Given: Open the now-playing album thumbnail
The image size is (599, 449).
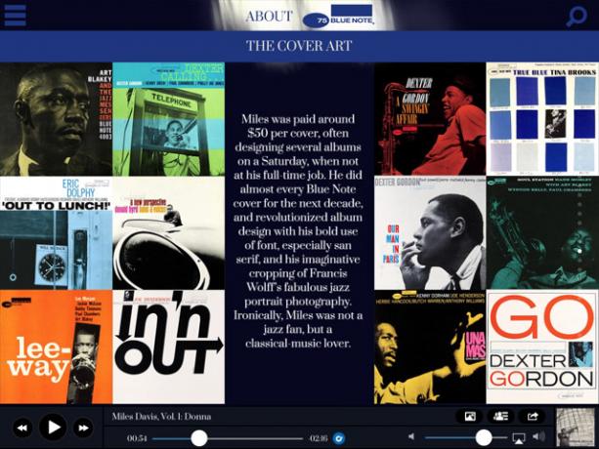Looking at the screenshot, I should (575, 428).
